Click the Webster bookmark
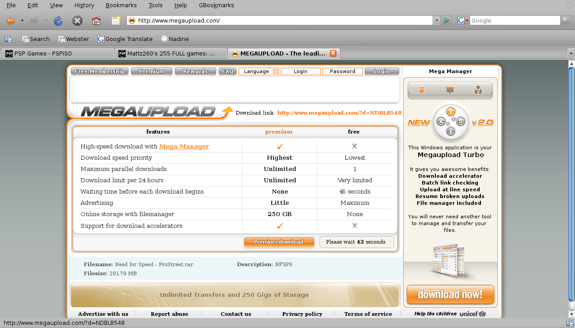This screenshot has width=575, height=328. tap(73, 39)
